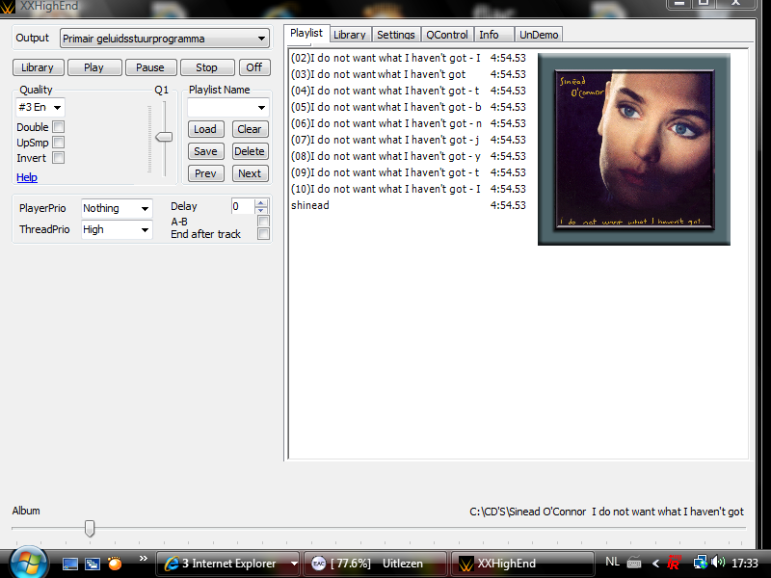771x578 pixels.
Task: Open the on-screen keyboard tray icon
Action: (x=634, y=563)
